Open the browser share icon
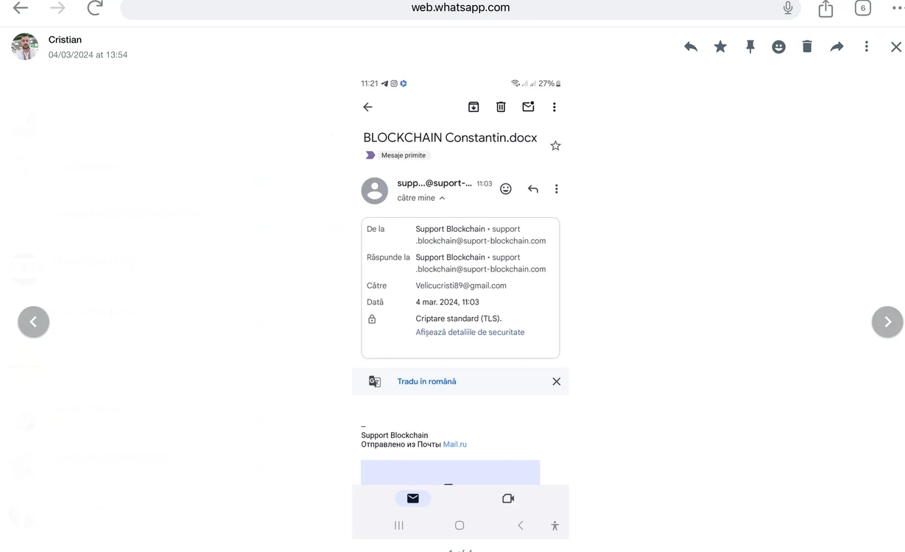This screenshot has height=552, width=905. 825,8
